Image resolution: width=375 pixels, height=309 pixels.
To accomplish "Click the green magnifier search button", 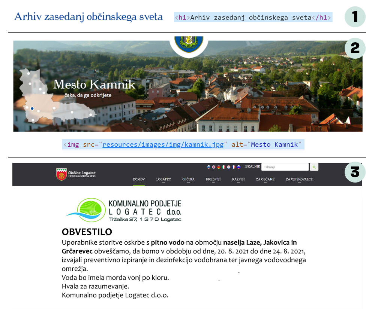I will [314, 167].
